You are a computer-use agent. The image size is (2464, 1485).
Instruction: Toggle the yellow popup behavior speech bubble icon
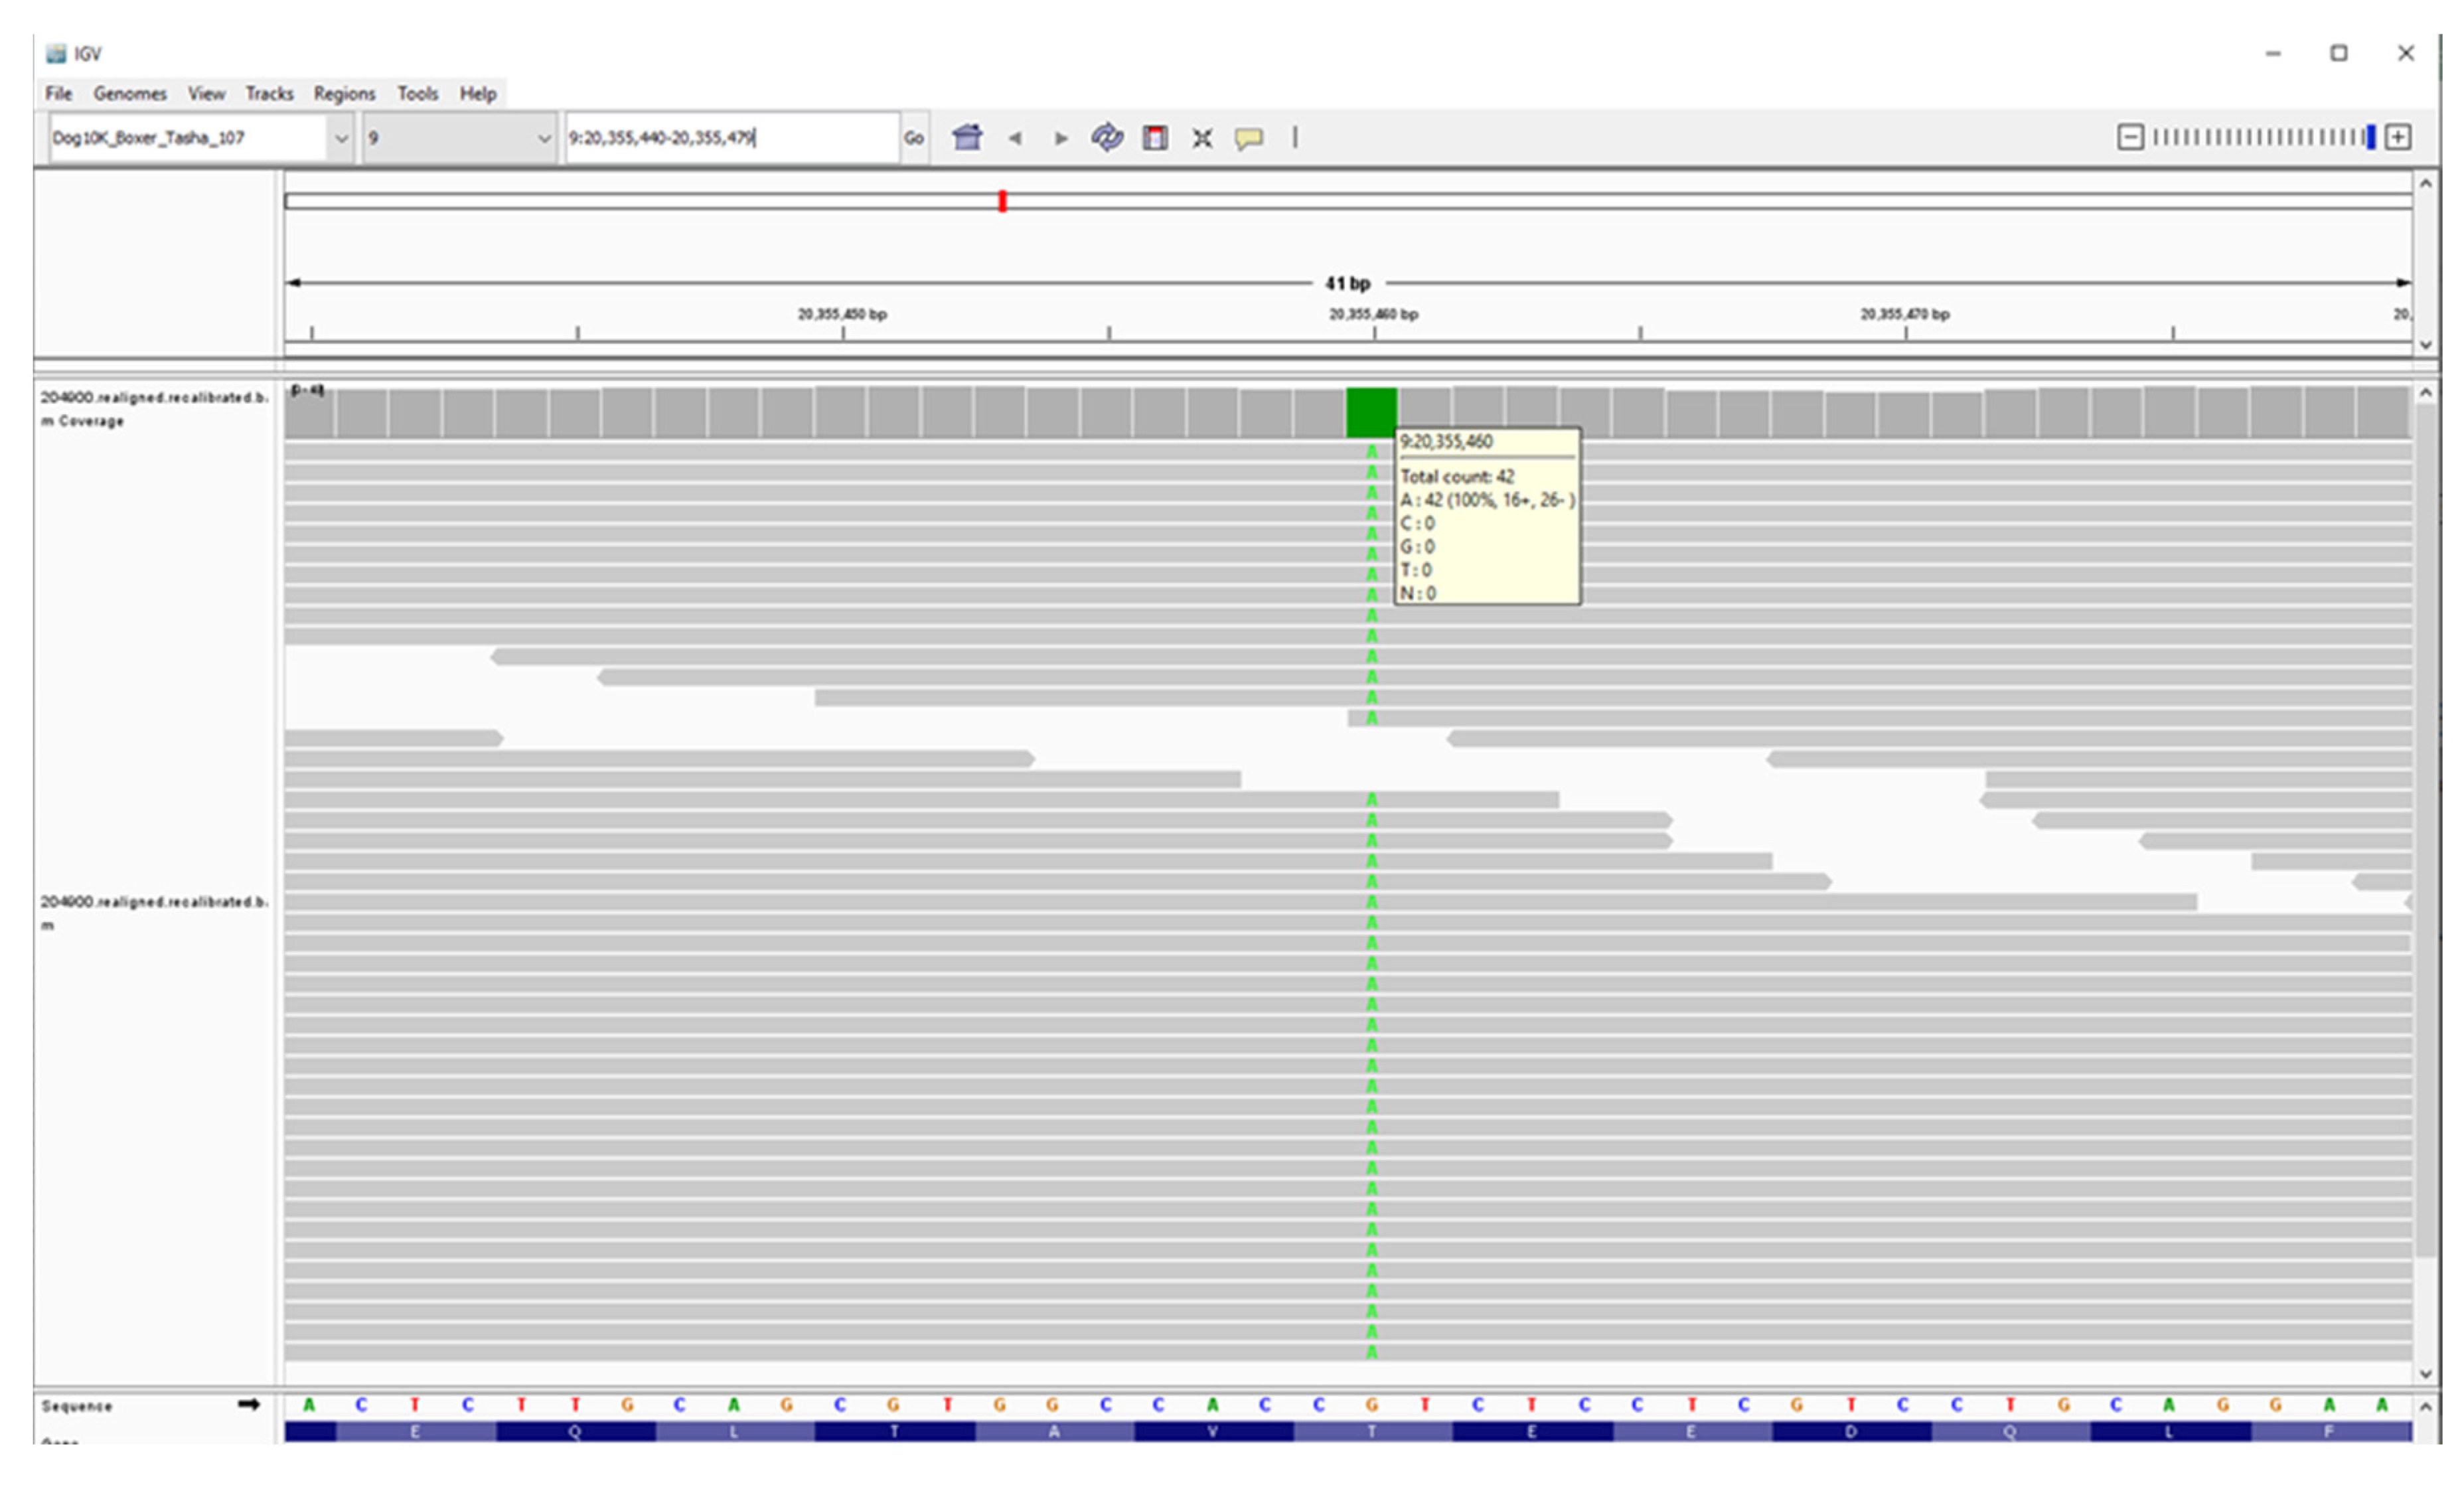pos(1249,138)
